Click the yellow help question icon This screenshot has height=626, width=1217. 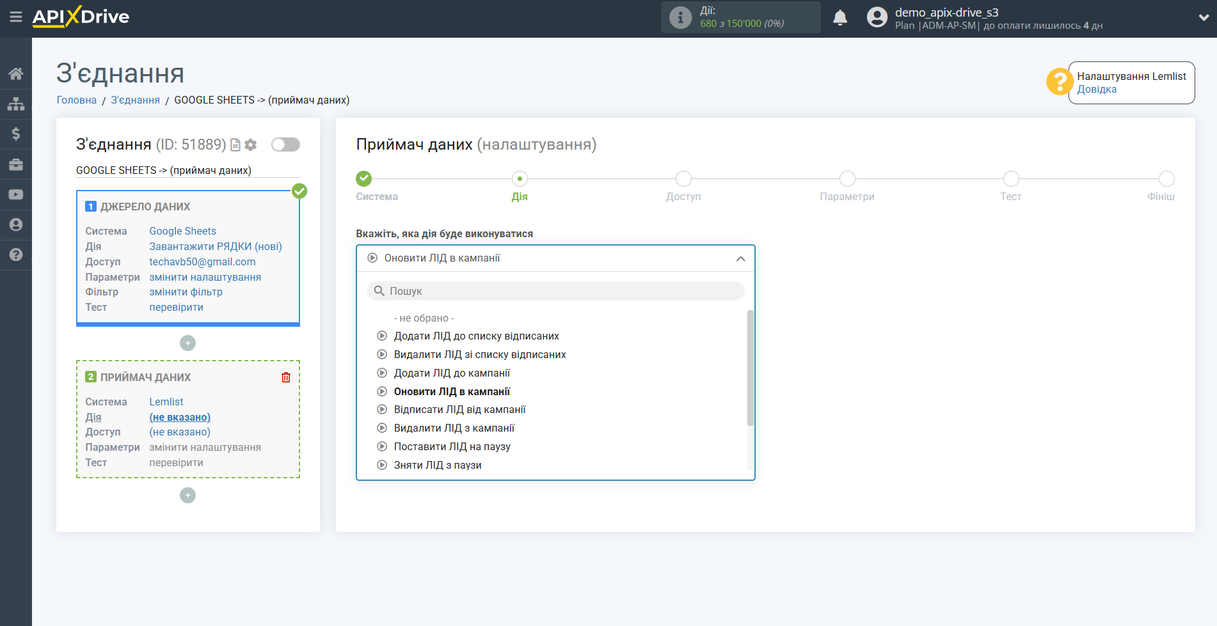(x=1060, y=82)
